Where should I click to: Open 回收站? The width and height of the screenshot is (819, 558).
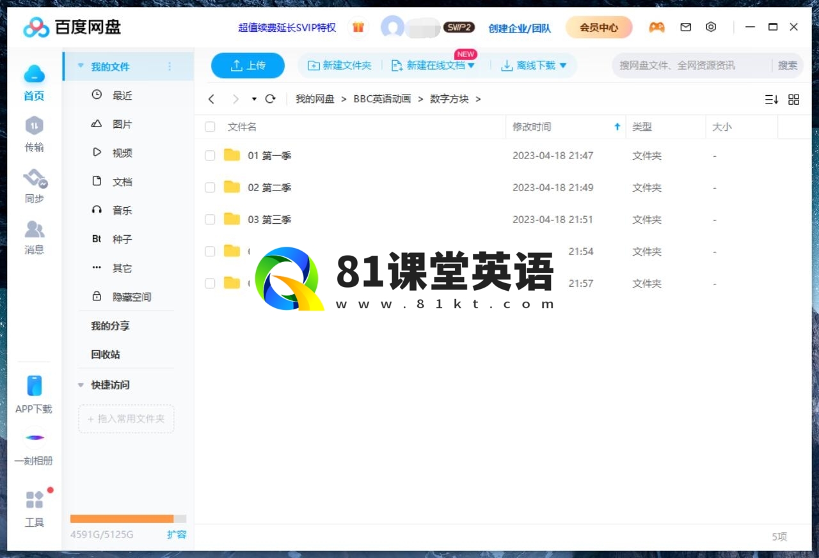106,354
